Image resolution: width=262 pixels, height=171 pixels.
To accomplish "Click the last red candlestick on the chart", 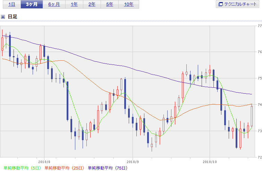I will point(252,116).
